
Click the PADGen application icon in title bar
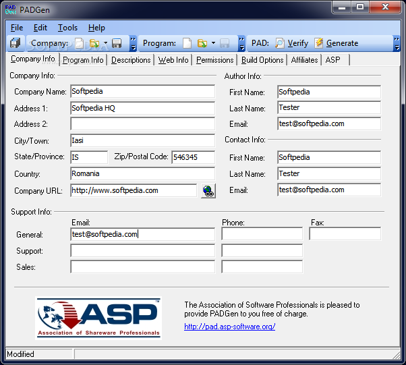(11, 9)
